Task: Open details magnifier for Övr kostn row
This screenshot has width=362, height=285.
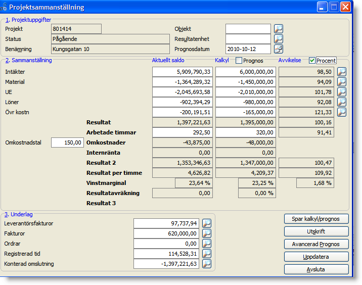Action: pos(342,112)
